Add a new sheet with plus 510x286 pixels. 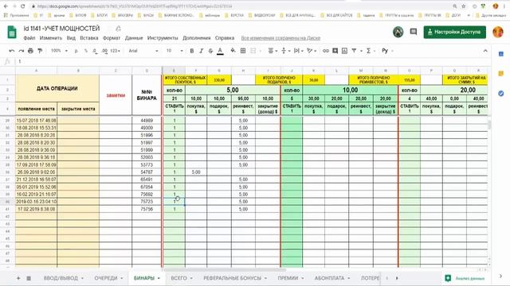pyautogui.click(x=18, y=278)
